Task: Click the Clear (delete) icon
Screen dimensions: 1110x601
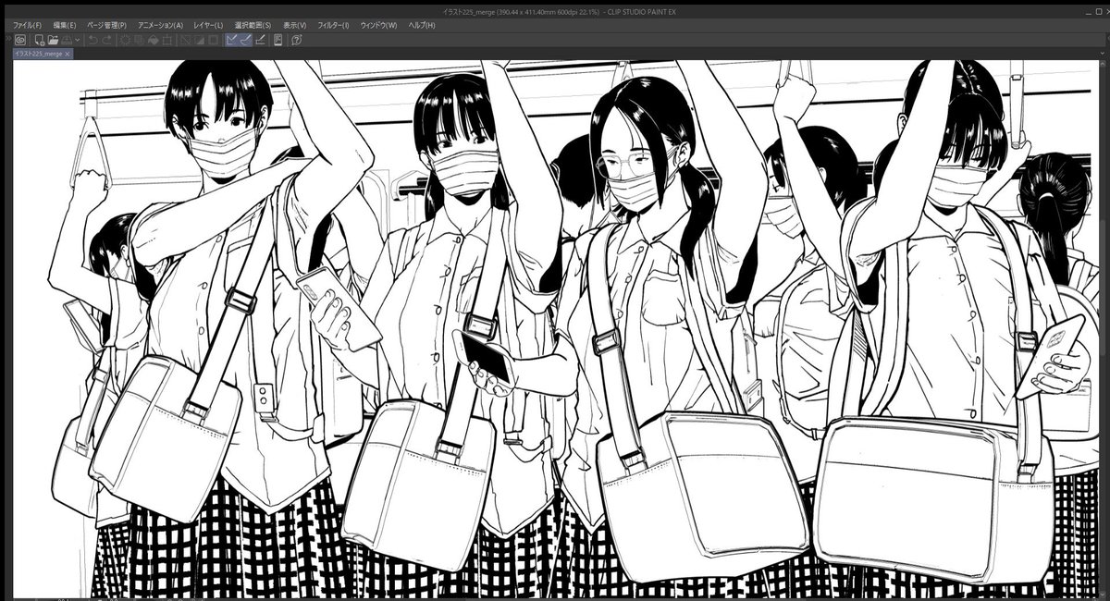Action: click(x=125, y=40)
